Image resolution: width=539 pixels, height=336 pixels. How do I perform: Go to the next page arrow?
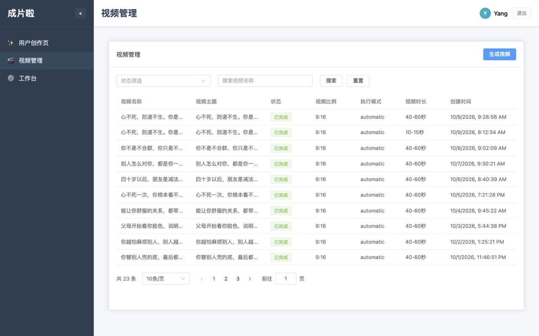(x=250, y=279)
